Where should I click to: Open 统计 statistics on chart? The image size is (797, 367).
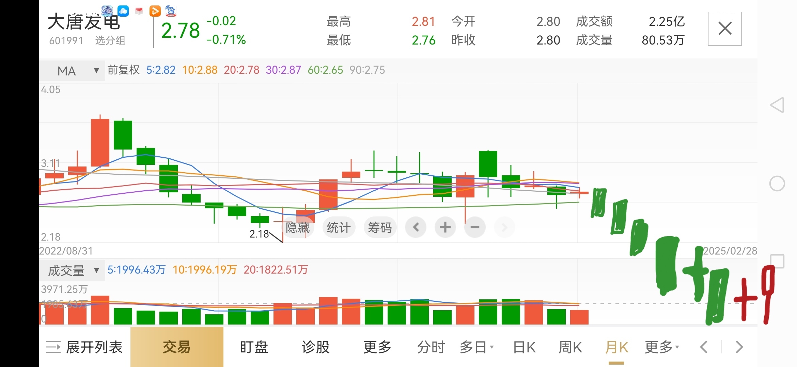339,227
